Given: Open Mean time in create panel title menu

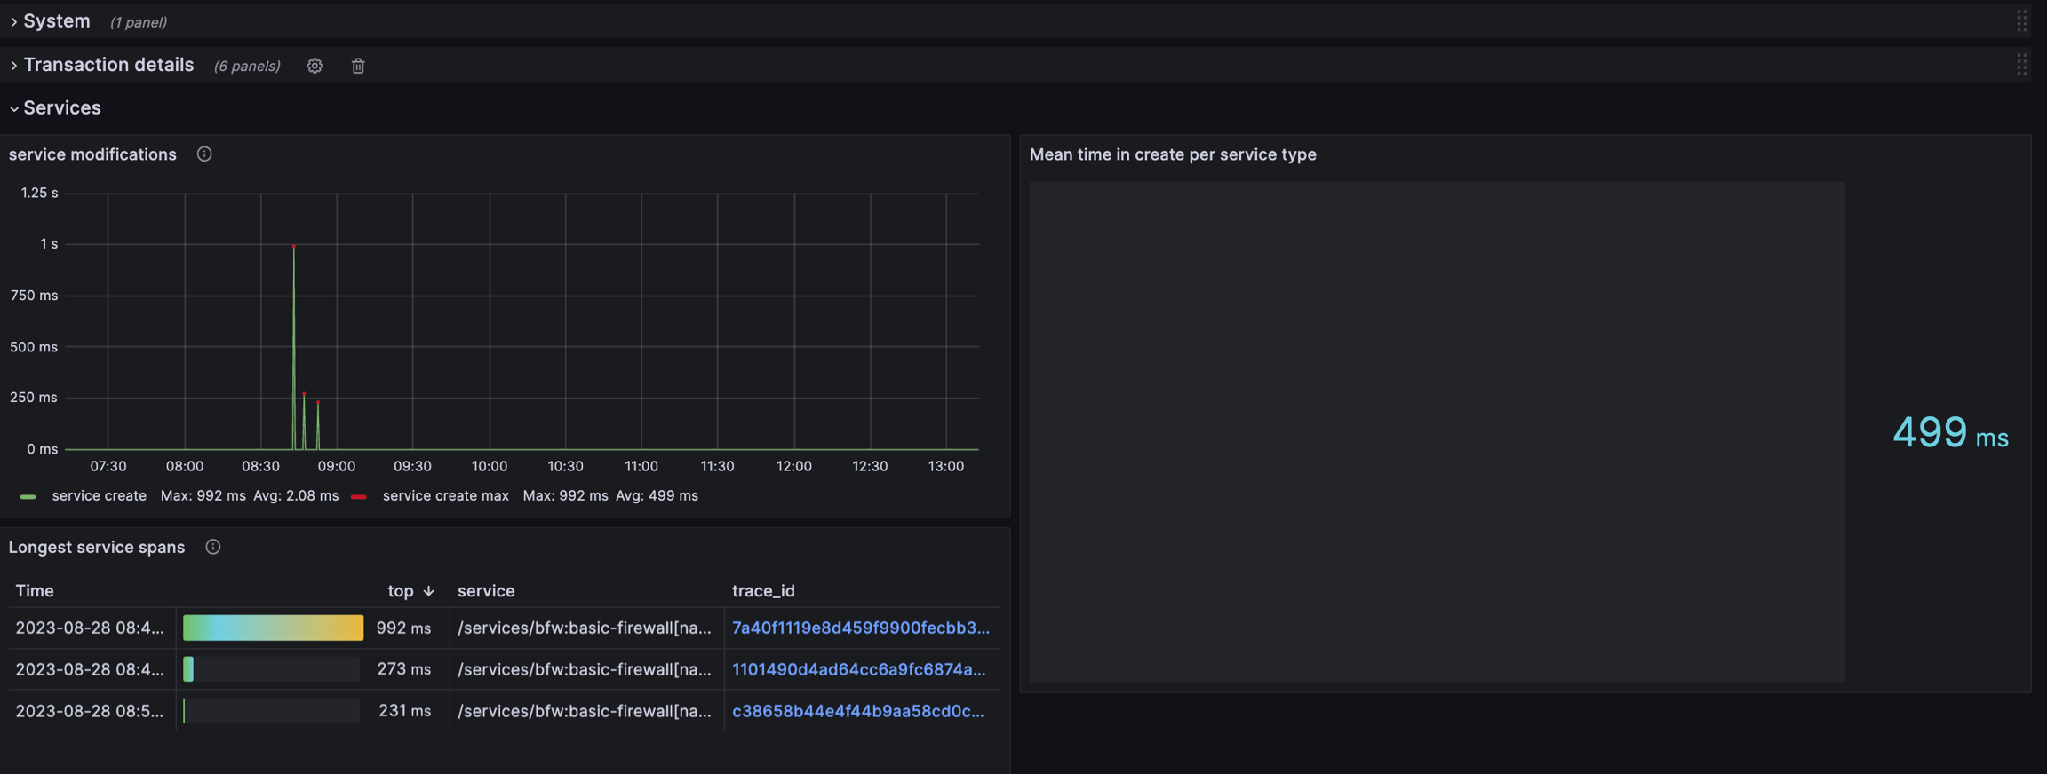Looking at the screenshot, I should point(1172,154).
